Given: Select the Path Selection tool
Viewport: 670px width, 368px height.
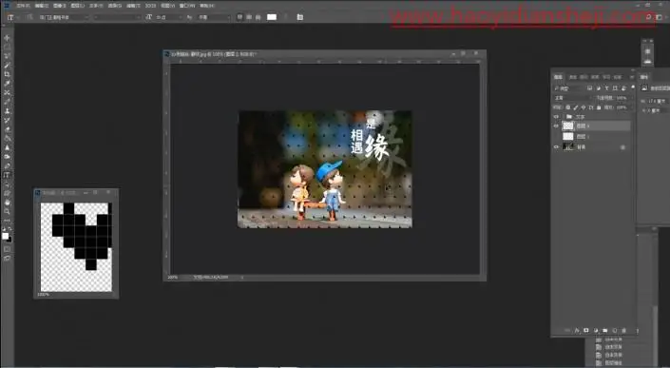Looking at the screenshot, I should [7, 184].
